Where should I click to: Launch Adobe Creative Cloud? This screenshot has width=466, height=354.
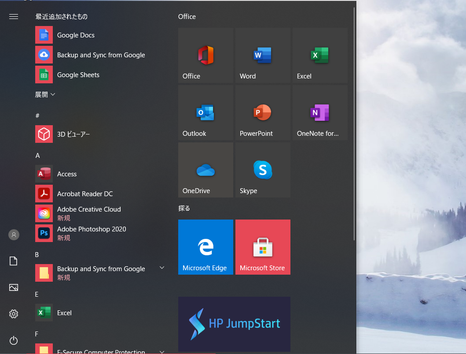click(x=100, y=213)
